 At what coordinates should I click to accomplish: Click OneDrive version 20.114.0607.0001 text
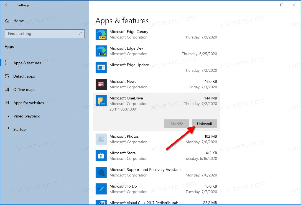(123, 109)
